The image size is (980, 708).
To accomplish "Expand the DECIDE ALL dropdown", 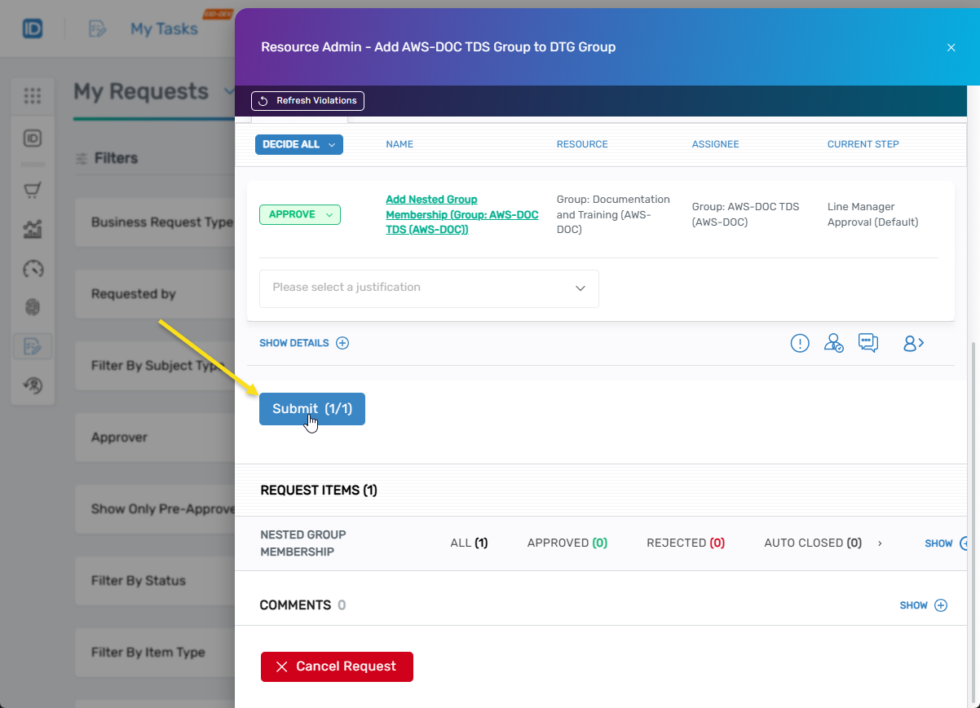I will tap(299, 143).
